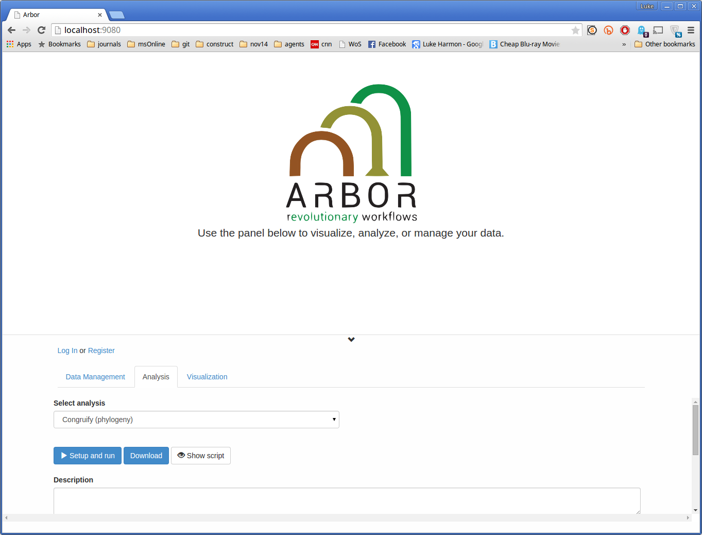Viewport: 702px width, 535px height.
Task: Open the Ghostery ghost extension icon
Action: 642,31
